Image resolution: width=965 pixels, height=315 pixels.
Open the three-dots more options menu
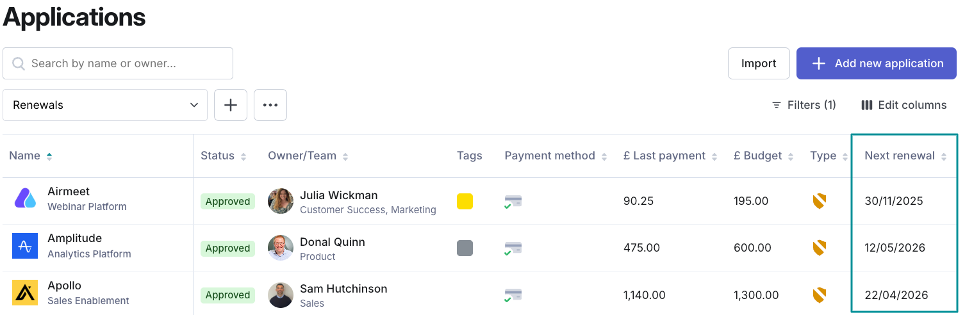click(270, 105)
